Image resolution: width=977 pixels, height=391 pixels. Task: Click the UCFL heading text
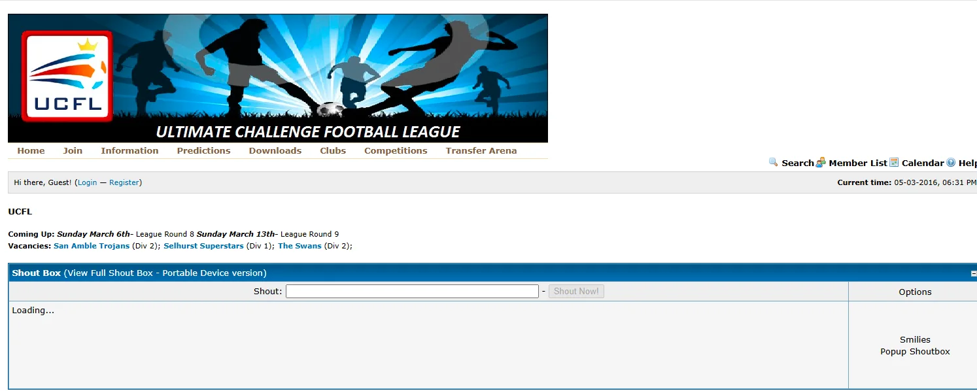pos(20,212)
